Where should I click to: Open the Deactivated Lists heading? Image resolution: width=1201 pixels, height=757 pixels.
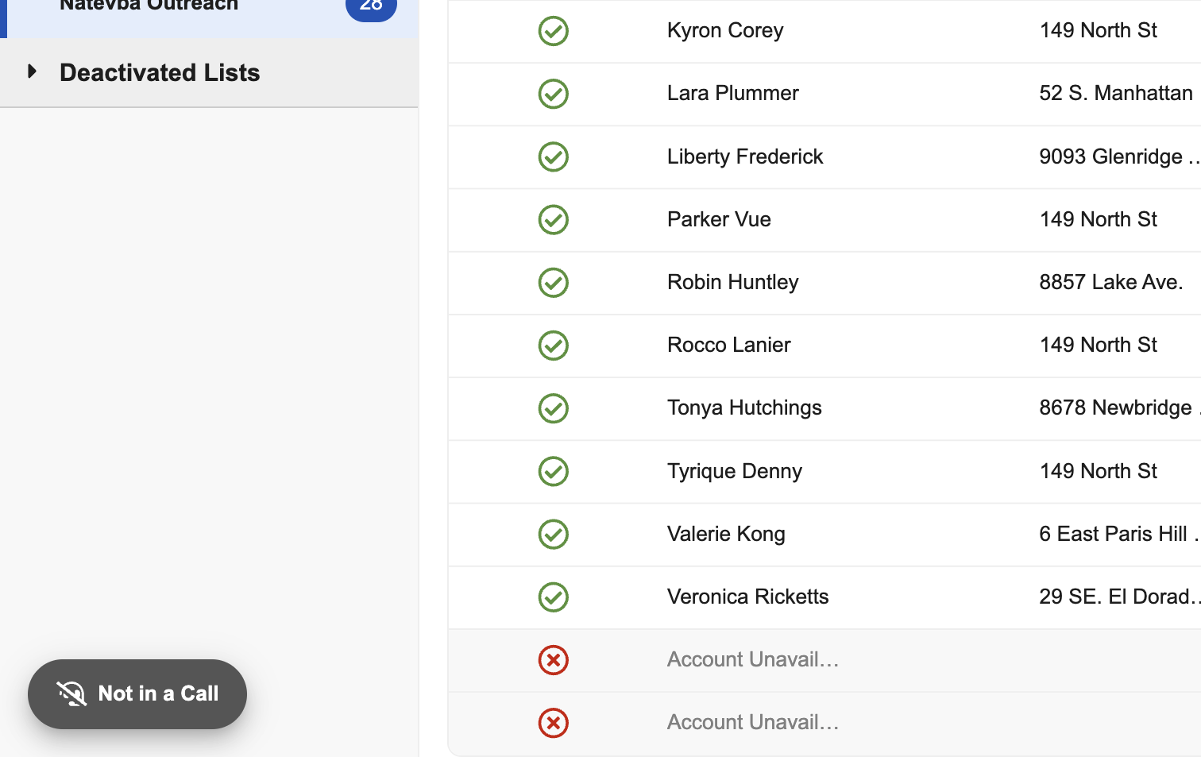(160, 72)
